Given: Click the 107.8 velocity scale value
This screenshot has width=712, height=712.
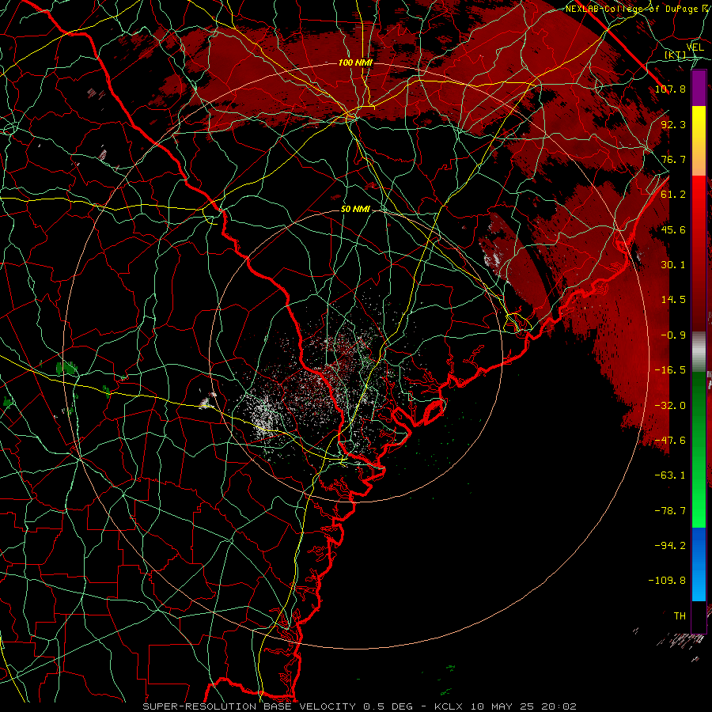Looking at the screenshot, I should [x=670, y=89].
